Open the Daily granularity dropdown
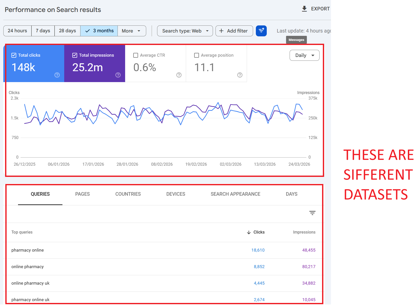Viewport: 417px width, 307px height. tap(304, 55)
